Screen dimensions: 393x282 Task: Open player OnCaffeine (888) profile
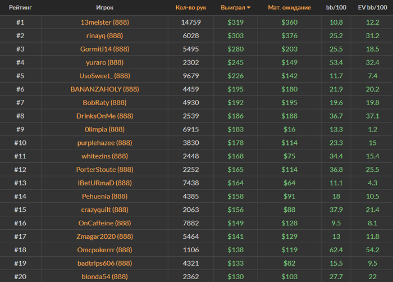coord(105,223)
